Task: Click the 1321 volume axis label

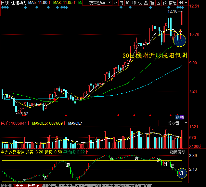Action: [194, 127]
